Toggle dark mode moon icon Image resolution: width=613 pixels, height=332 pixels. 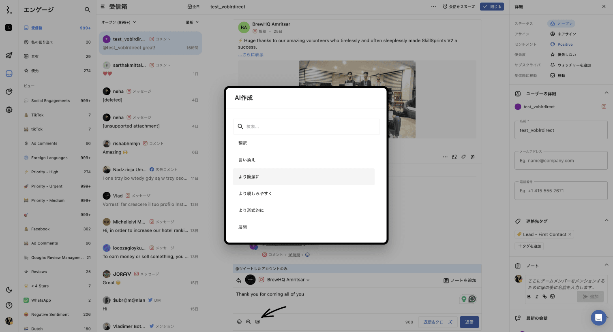point(9,289)
